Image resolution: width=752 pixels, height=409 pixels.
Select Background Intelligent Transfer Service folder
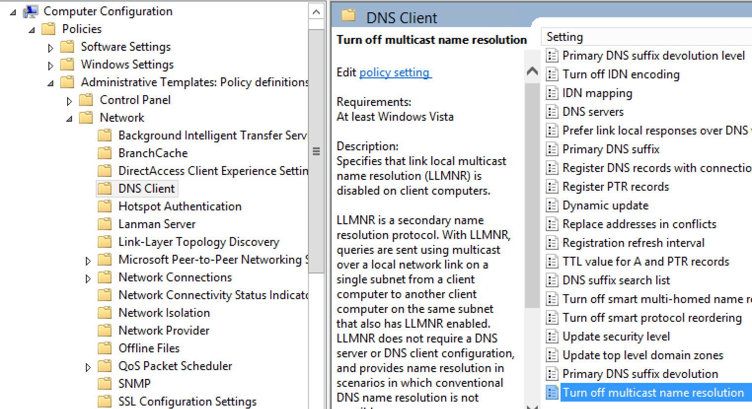coord(213,136)
